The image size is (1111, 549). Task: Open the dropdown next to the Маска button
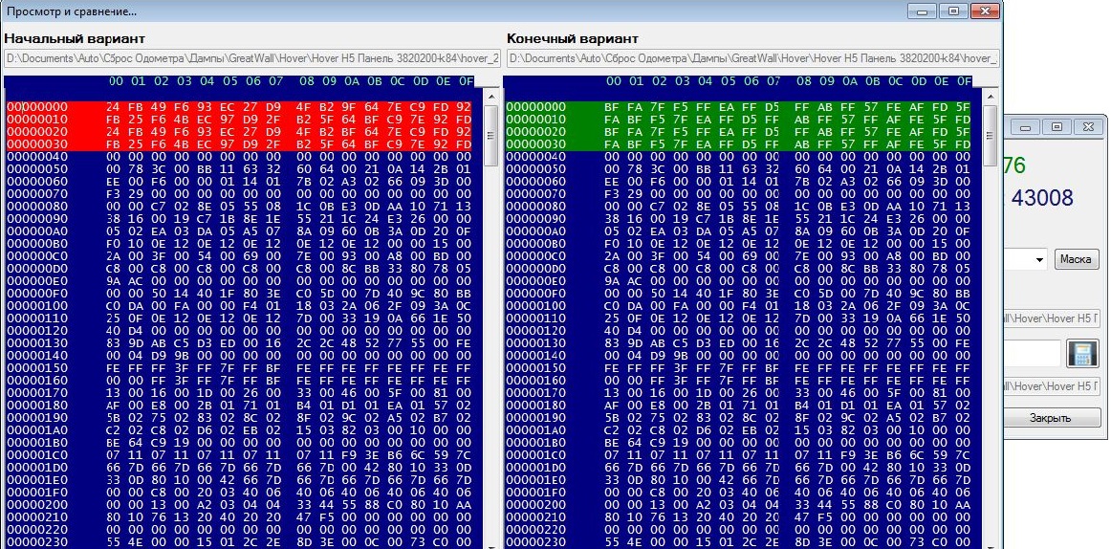coord(1039,260)
